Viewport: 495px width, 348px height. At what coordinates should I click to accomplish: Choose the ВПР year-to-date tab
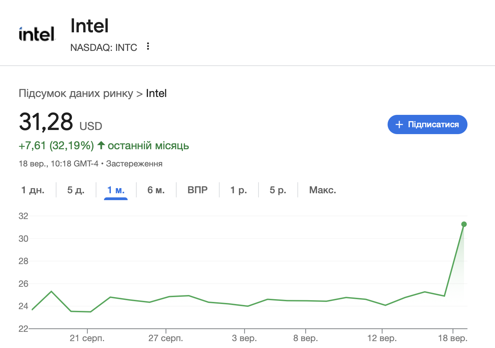click(198, 190)
